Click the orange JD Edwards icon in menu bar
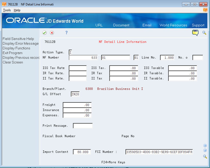 tap(205, 10)
